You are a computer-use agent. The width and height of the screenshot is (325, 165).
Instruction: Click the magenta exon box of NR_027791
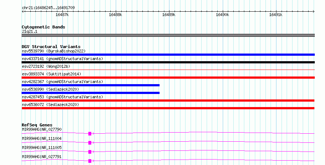coord(90,161)
